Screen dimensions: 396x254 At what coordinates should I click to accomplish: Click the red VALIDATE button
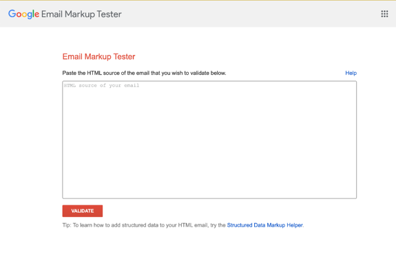click(x=83, y=211)
